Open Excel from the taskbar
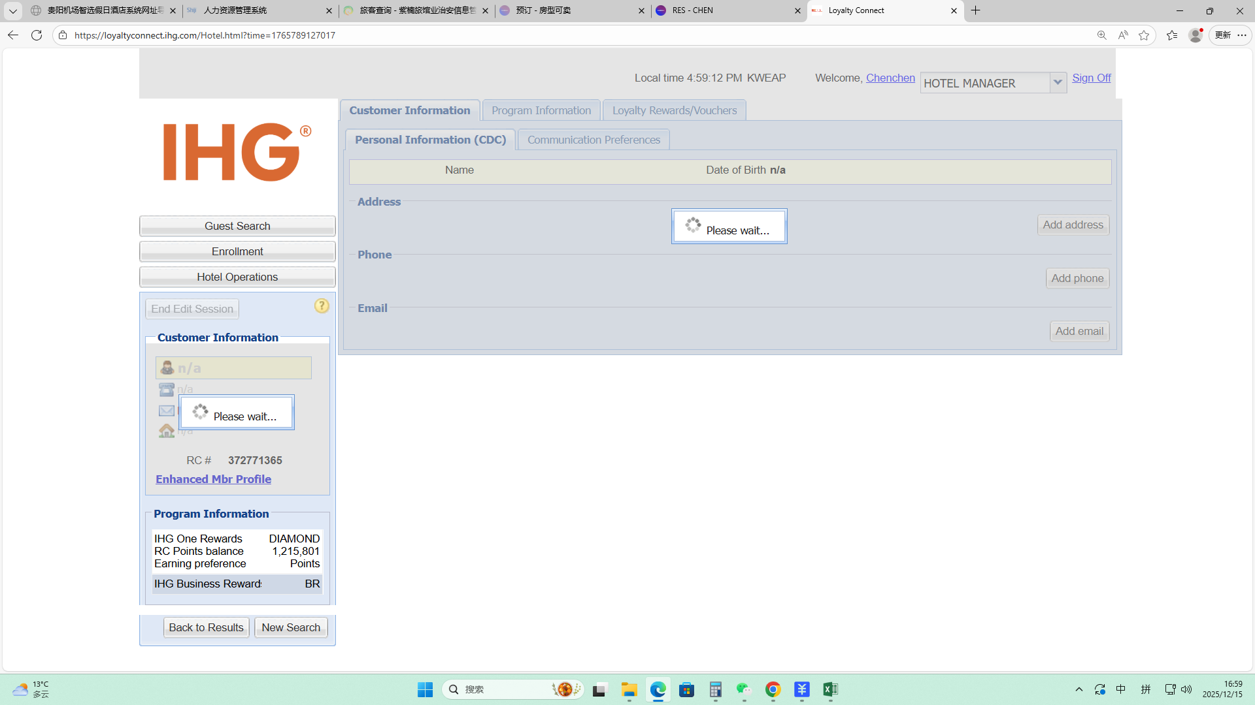1255x705 pixels. [x=830, y=689]
